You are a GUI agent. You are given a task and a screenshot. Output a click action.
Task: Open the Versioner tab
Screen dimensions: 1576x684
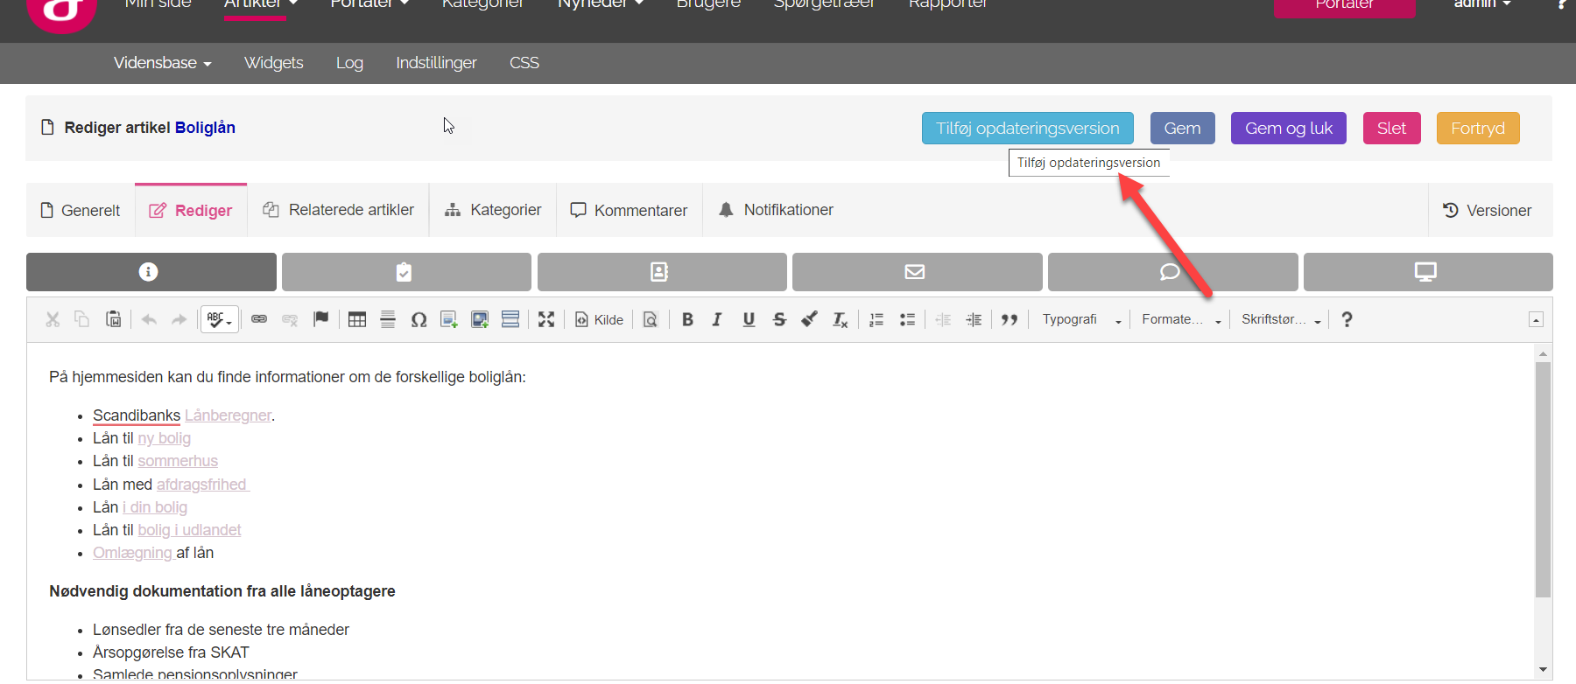1487,211
